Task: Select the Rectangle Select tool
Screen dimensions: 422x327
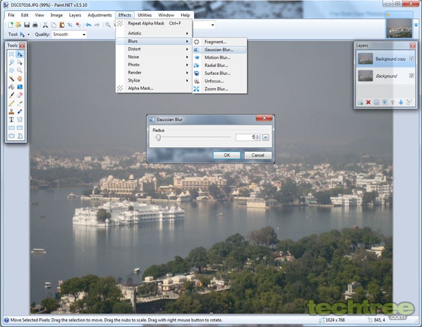Action: click(x=12, y=54)
